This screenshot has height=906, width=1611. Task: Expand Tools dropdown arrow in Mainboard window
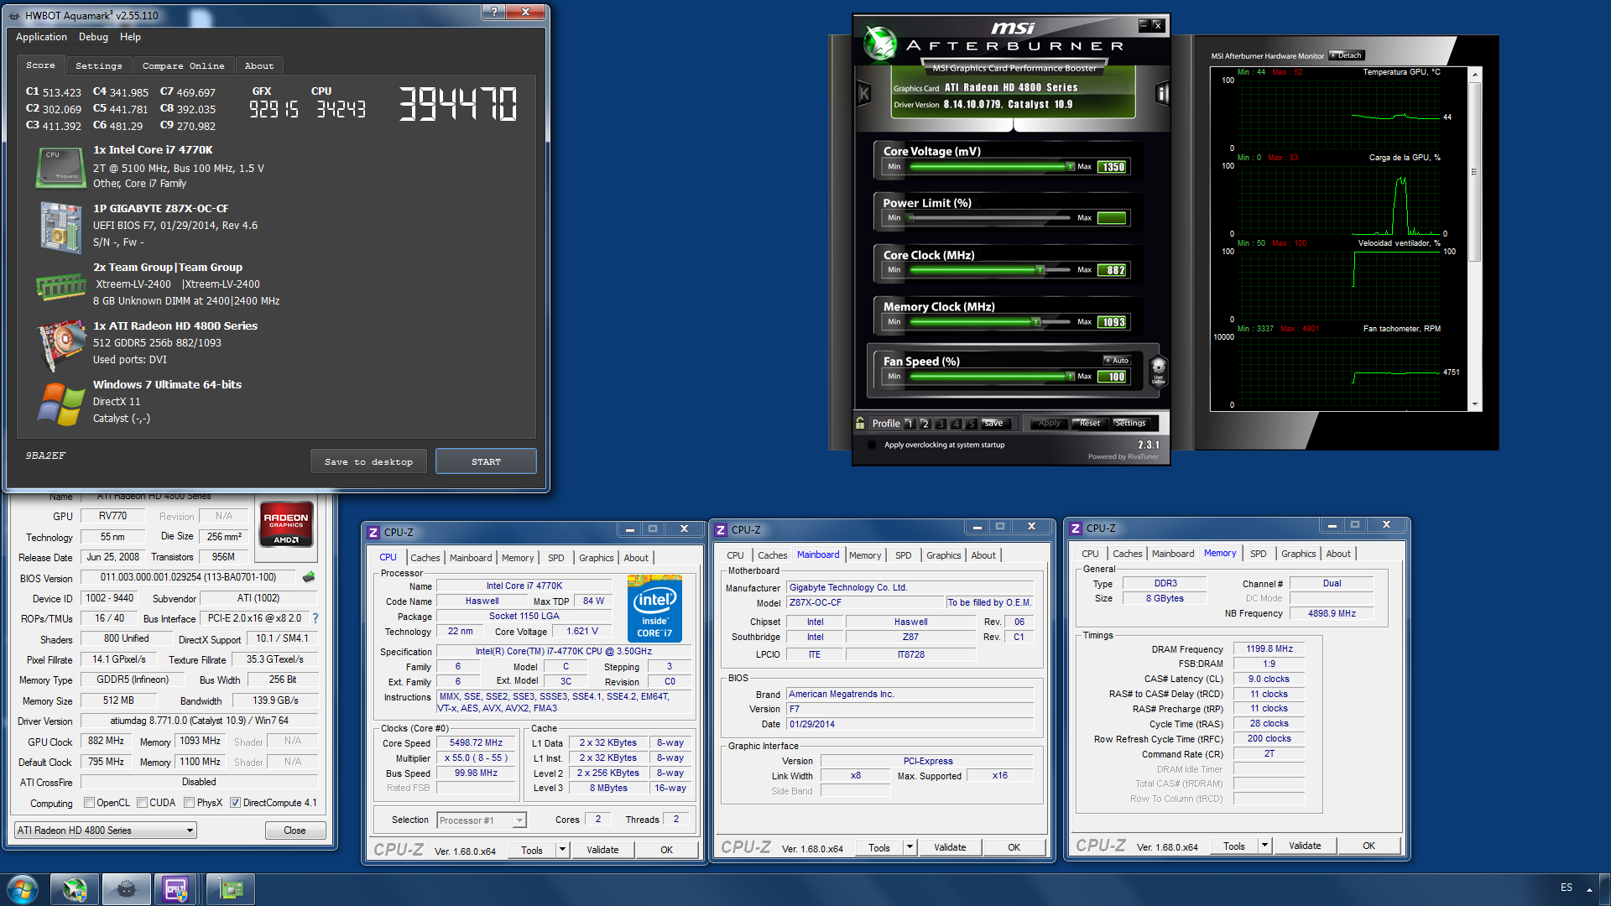point(910,847)
